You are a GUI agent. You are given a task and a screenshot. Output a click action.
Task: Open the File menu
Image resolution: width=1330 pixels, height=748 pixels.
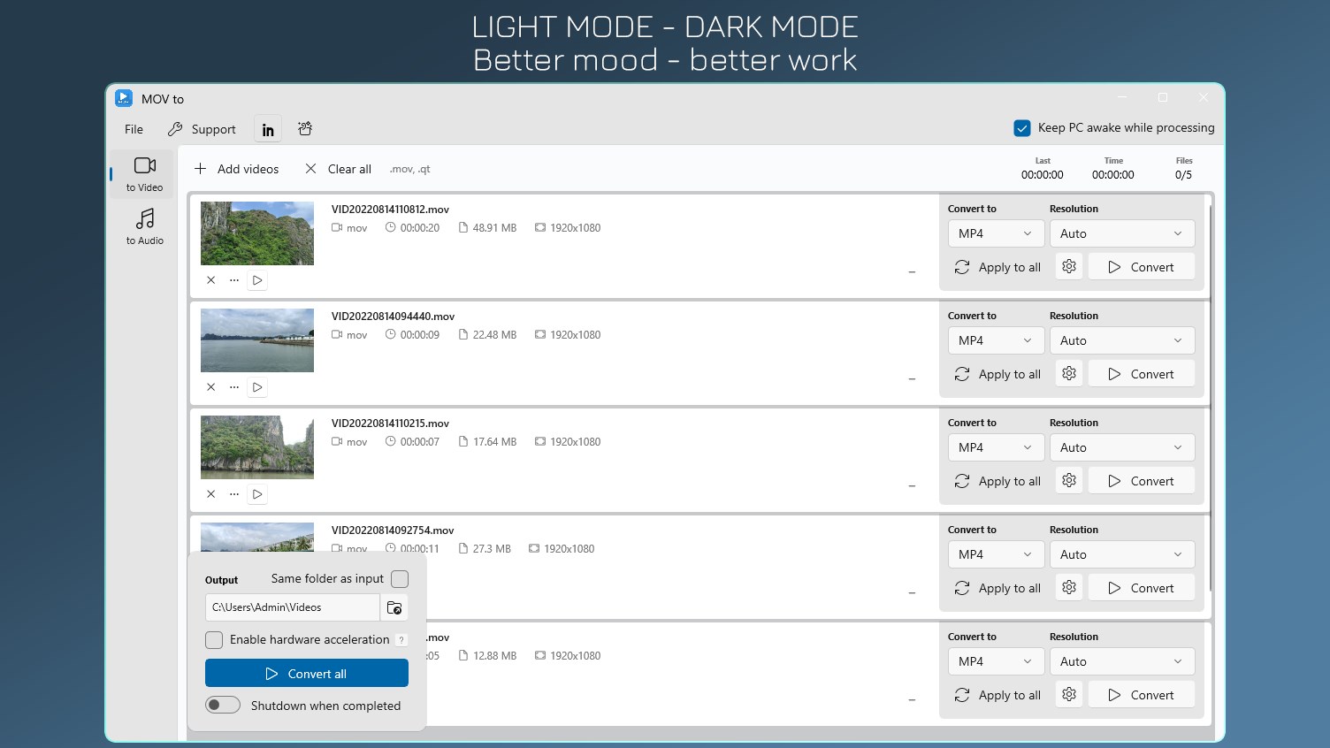click(133, 129)
